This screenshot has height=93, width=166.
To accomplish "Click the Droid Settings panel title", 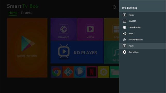I will coord(129,8).
